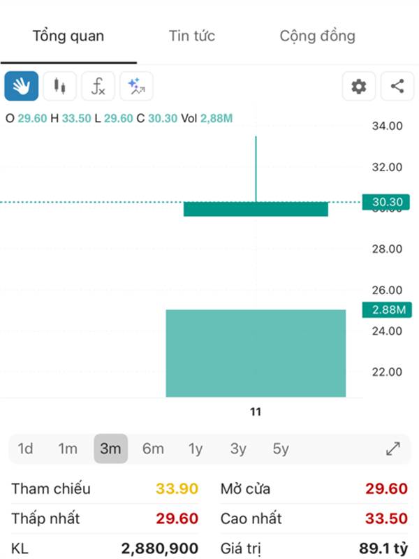Click the green candlestick body
Viewport: 419px width, 559px height.
[x=256, y=209]
